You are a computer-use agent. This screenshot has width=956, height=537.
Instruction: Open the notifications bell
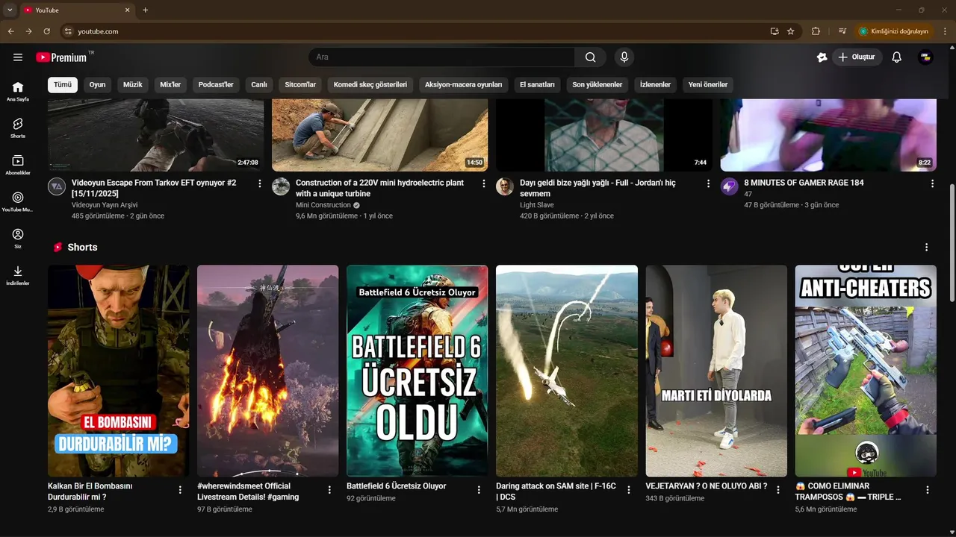click(897, 57)
